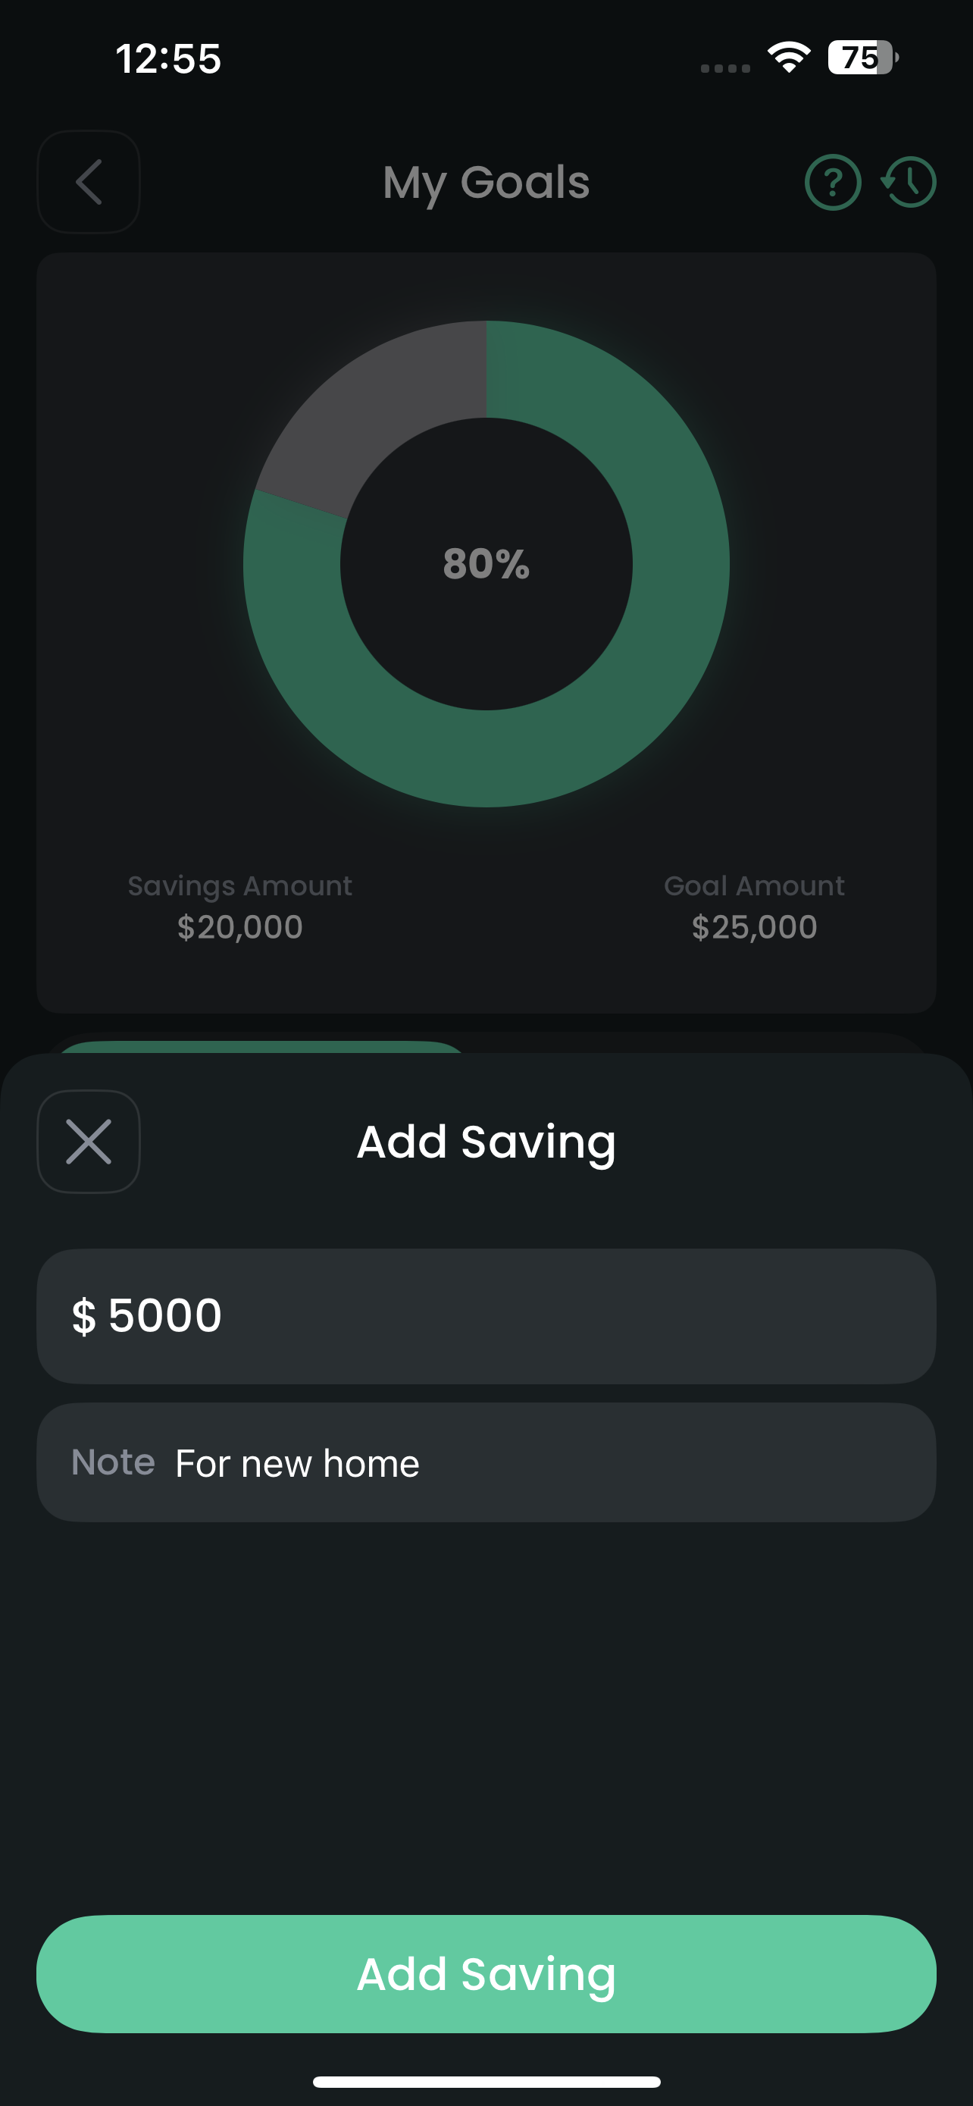Close the Add Saving sheet
Screen dimensions: 973x2106
(88, 1141)
